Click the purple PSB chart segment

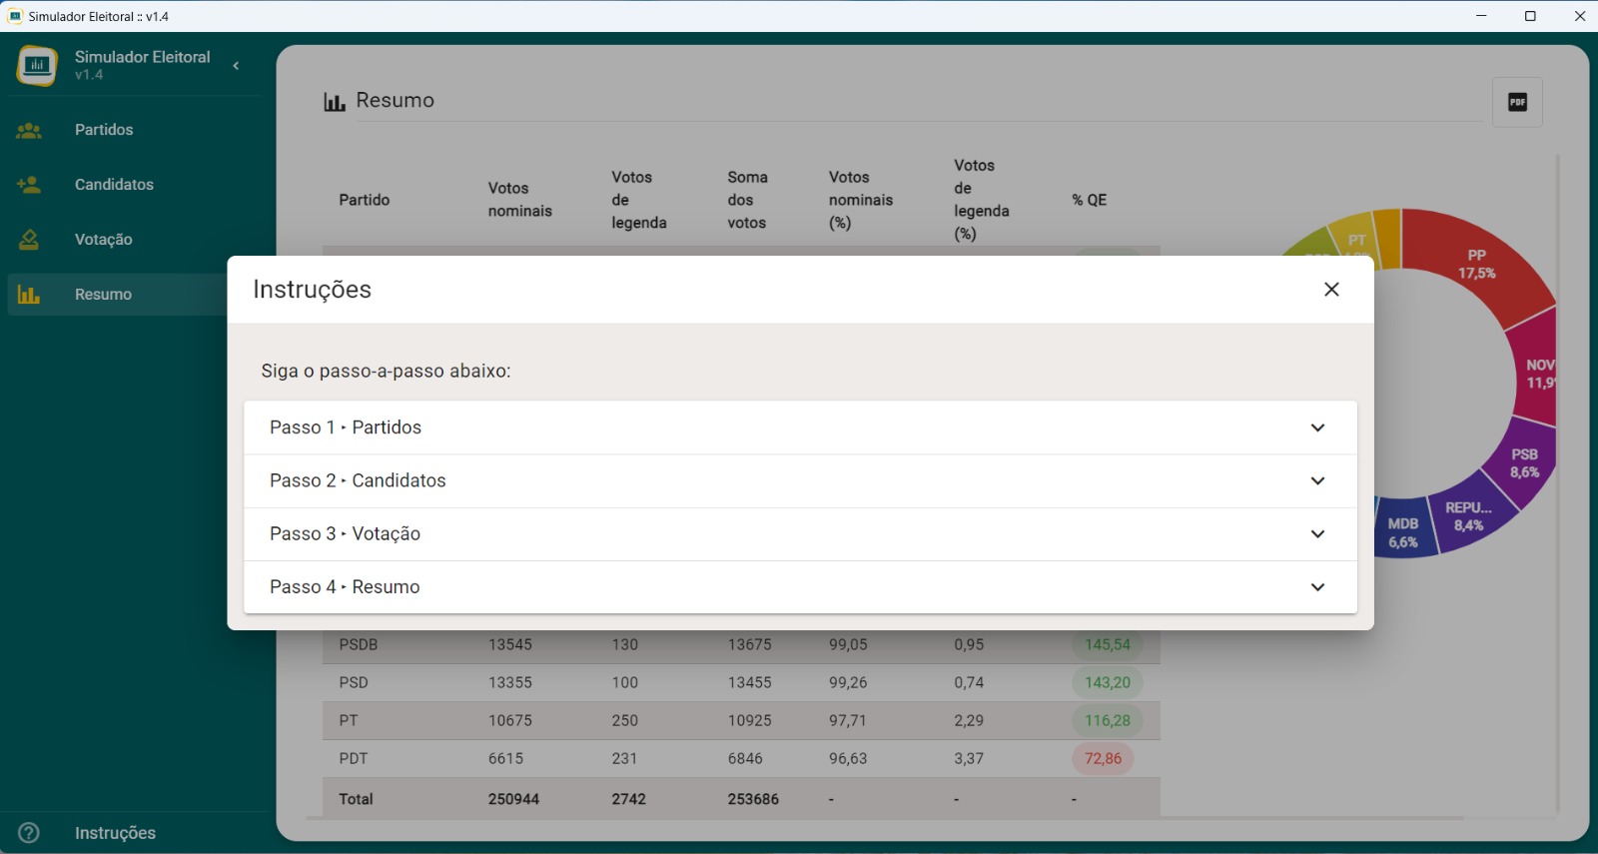tap(1524, 463)
